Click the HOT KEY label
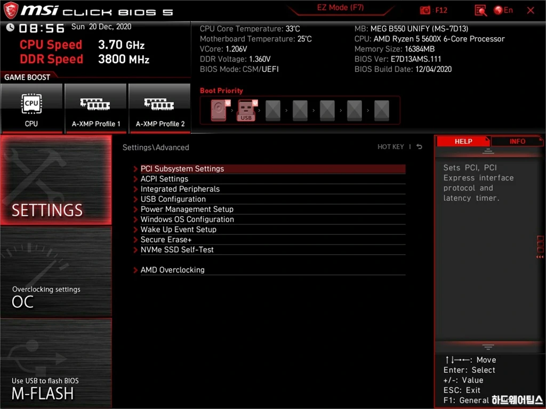The width and height of the screenshot is (546, 409). click(x=391, y=147)
